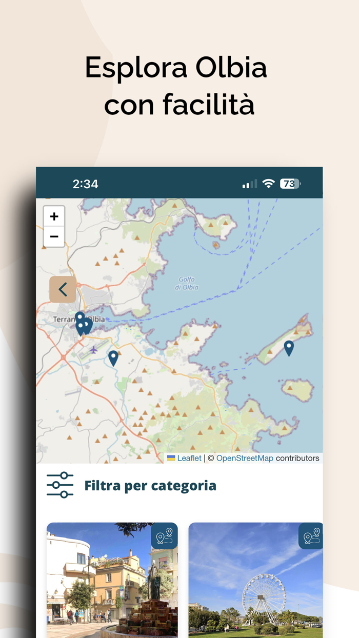Tap the Wi-Fi status icon

pos(268,184)
